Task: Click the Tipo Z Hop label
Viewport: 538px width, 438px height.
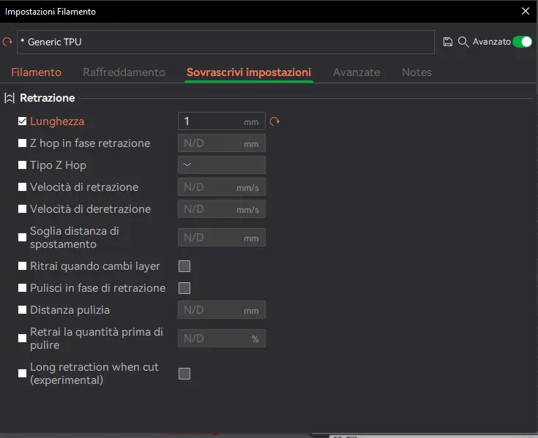Action: point(58,165)
